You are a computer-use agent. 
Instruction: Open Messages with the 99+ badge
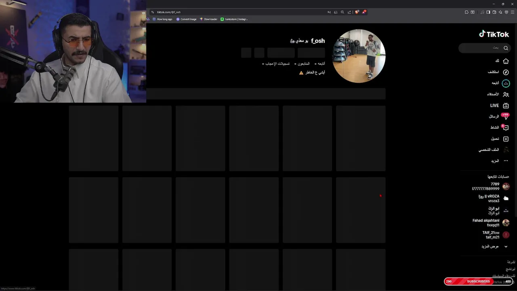pyautogui.click(x=505, y=116)
